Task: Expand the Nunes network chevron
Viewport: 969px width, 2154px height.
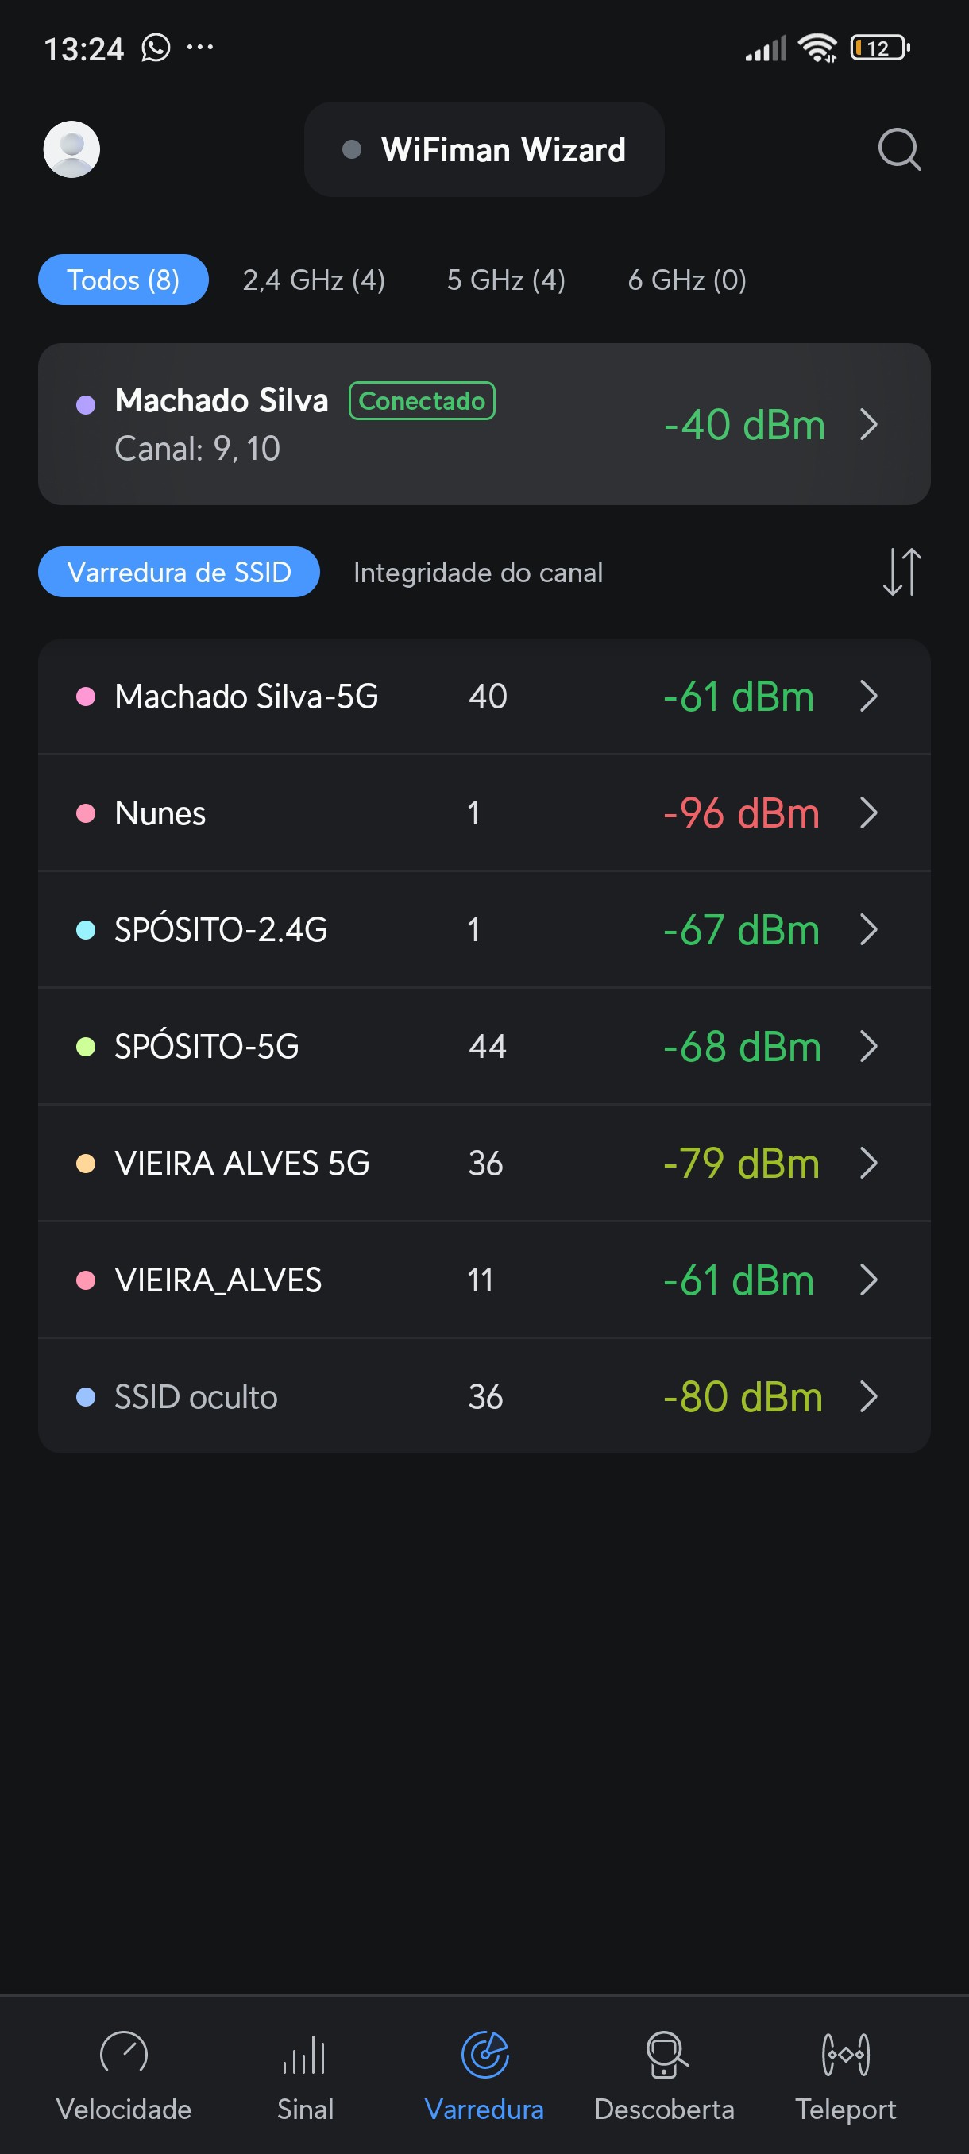Action: tap(869, 813)
